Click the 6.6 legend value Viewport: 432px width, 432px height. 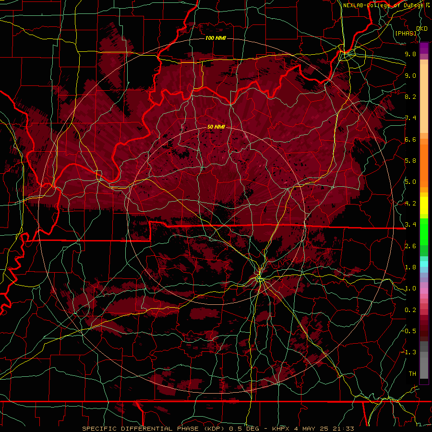[x=410, y=139]
